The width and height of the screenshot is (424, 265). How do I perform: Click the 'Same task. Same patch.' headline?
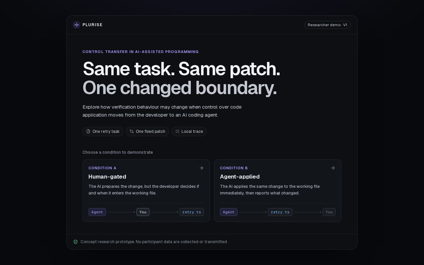181,69
